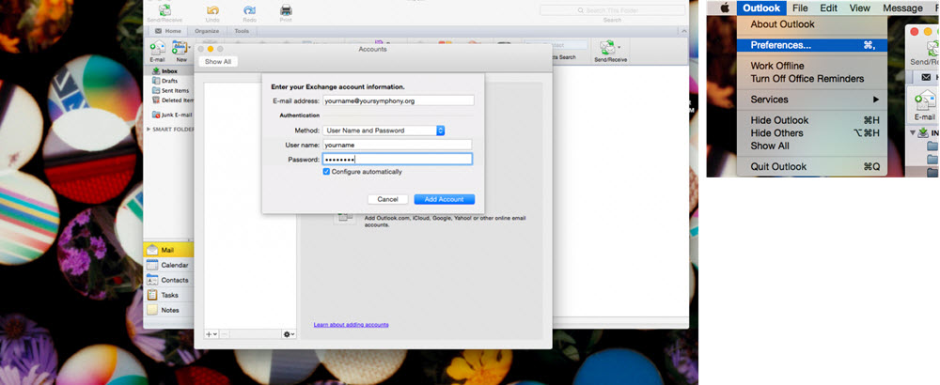Viewport: 940px width, 385px height.
Task: Click the User name field
Action: [397, 145]
